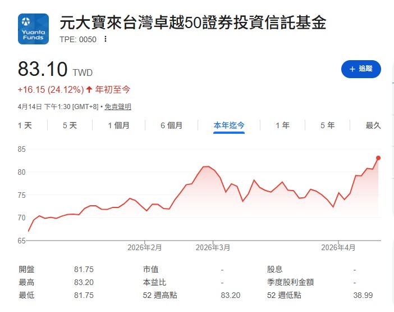This screenshot has width=394, height=312.
Task: Click the 52 週高點 label
Action: click(160, 295)
